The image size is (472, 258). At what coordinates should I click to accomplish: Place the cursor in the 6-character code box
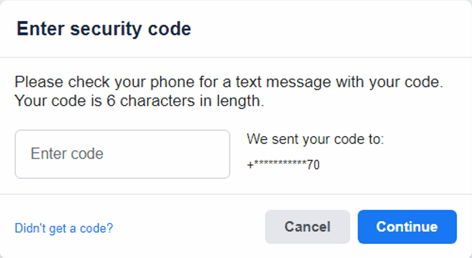tap(122, 154)
